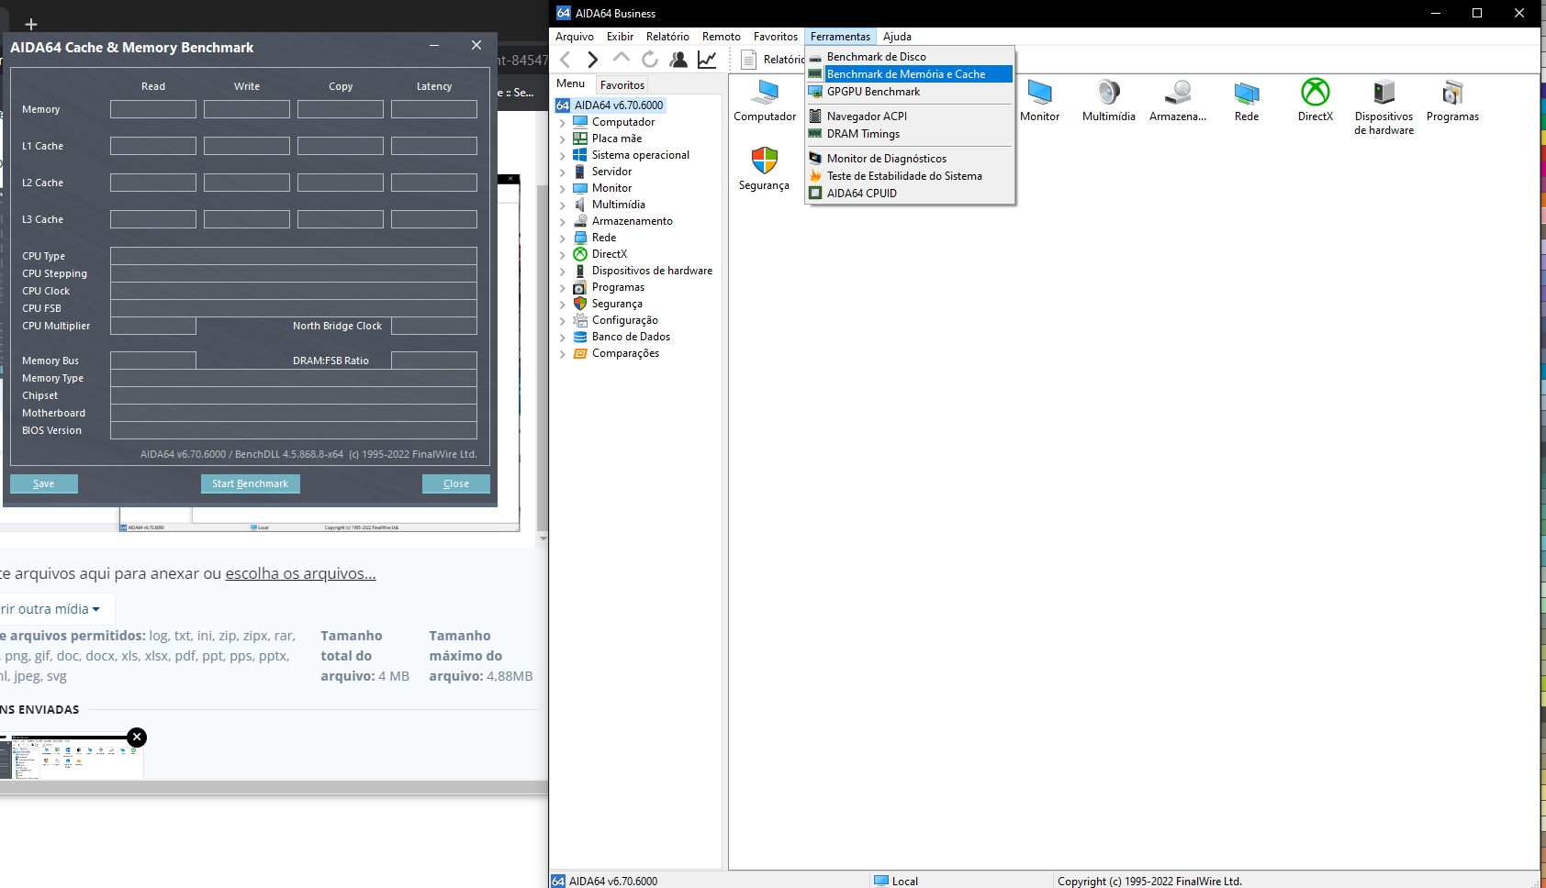This screenshot has height=888, width=1546.
Task: Expand the Rede tree node
Action: 562,239
